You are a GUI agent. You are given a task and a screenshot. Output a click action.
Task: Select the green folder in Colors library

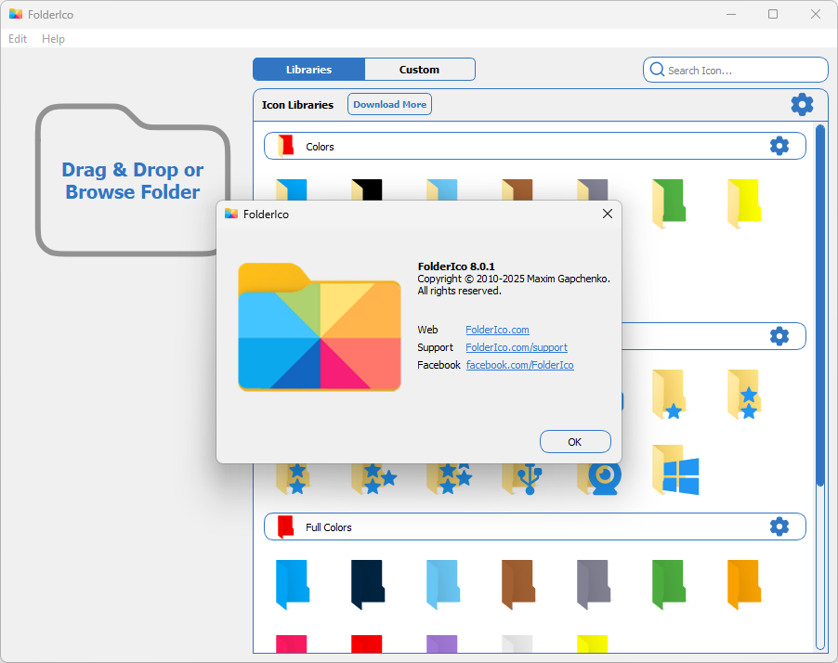[669, 203]
